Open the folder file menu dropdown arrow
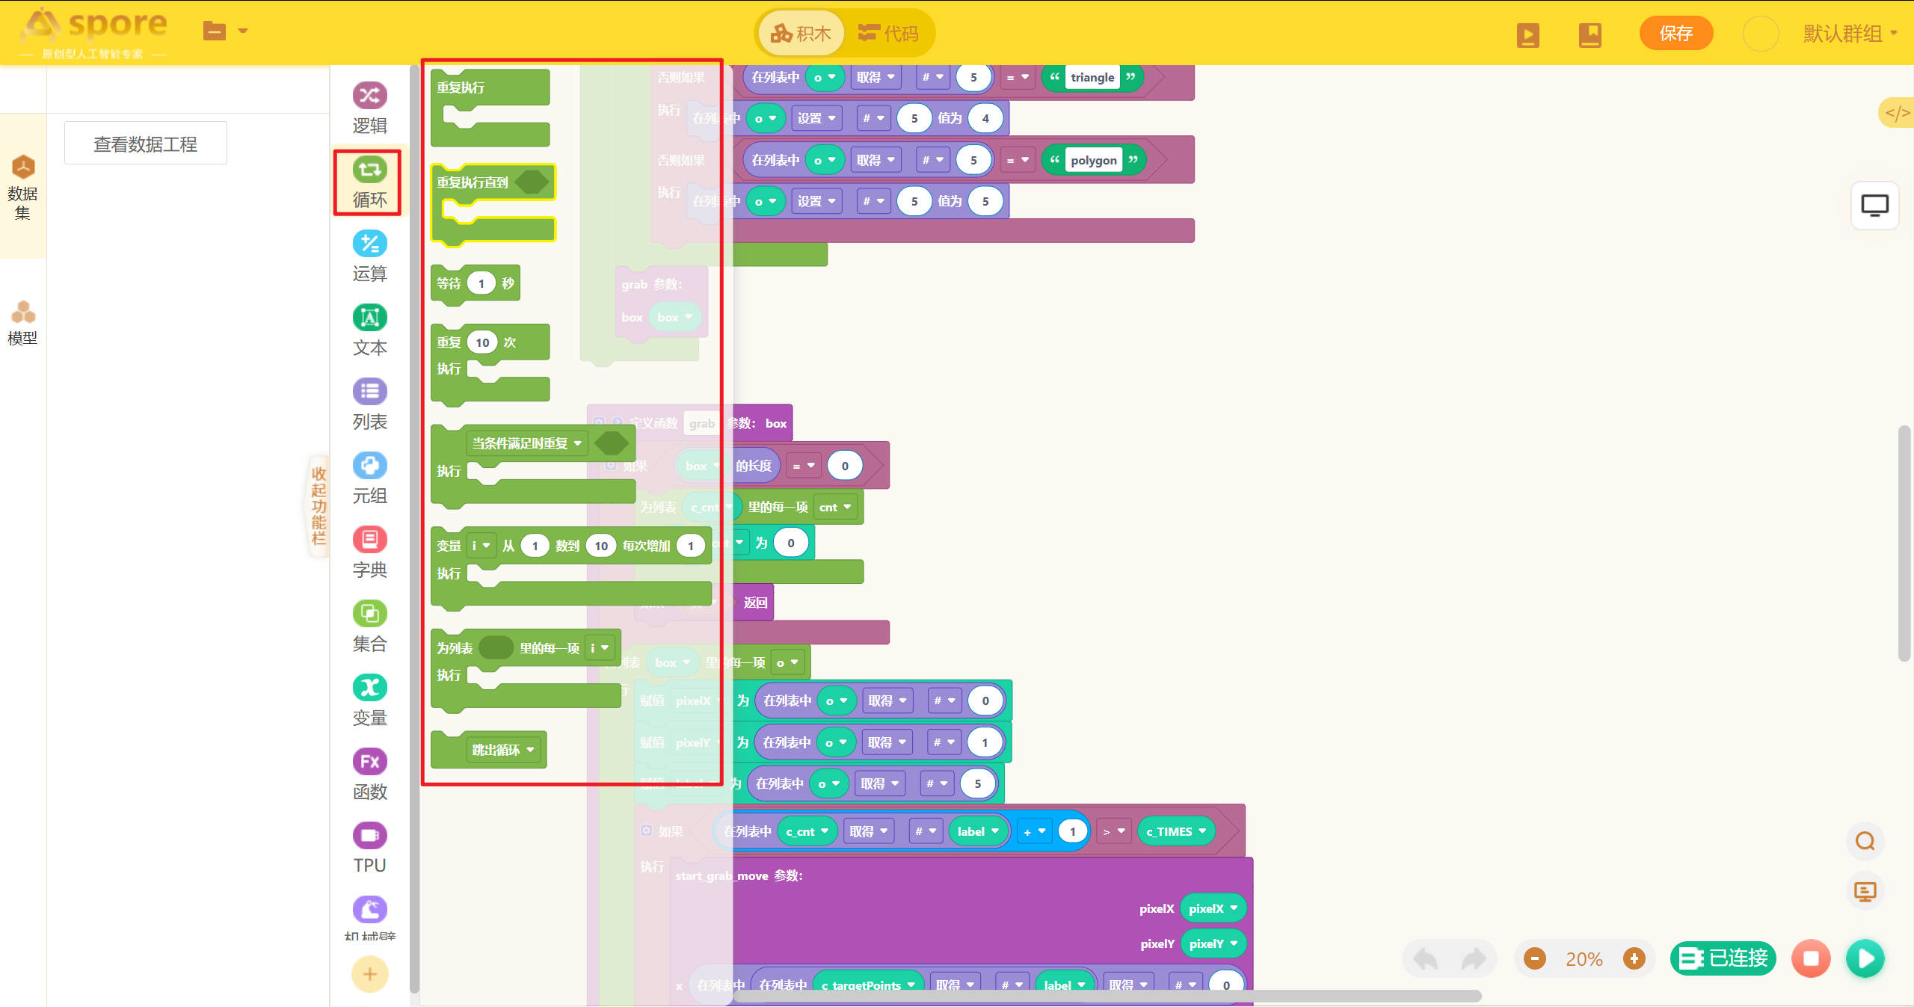 click(243, 31)
